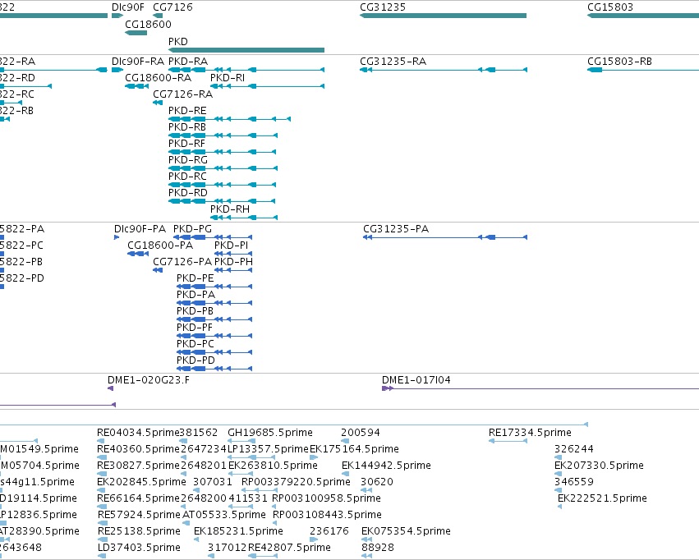Open EST RE57924.5prime
This screenshot has width=699, height=560.
[x=139, y=515]
